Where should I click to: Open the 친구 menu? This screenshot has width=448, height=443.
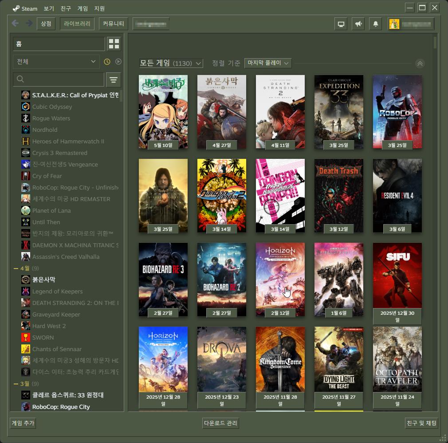click(66, 8)
